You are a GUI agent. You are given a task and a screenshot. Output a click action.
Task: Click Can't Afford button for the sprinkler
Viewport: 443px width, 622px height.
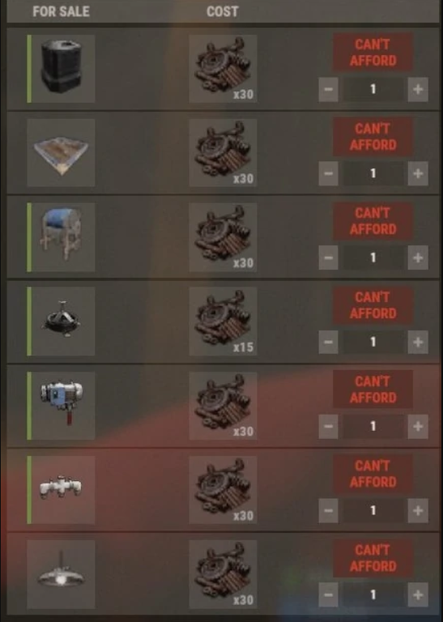(x=373, y=305)
